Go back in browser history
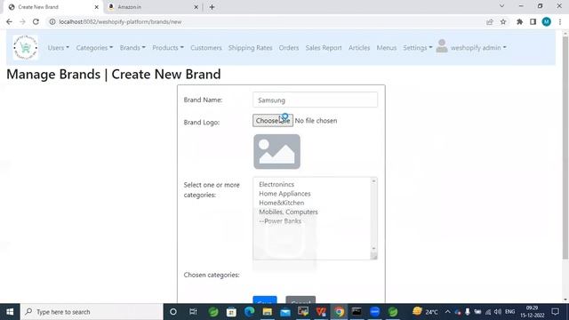569x320 pixels. [x=9, y=21]
